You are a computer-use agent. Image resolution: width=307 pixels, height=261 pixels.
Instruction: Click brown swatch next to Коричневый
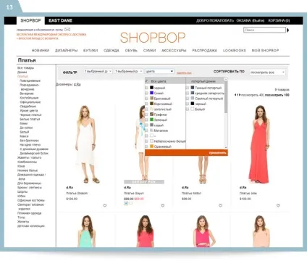151,104
